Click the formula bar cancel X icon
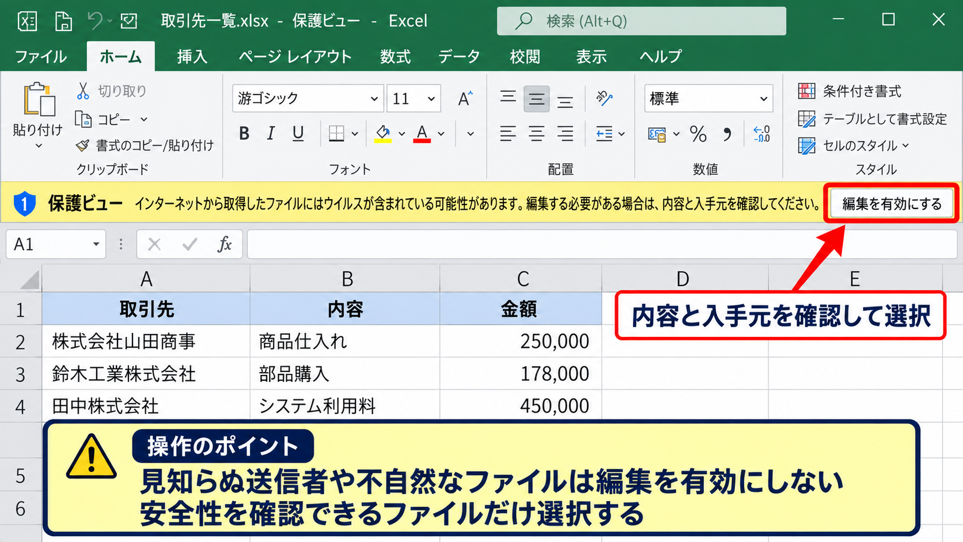The image size is (963, 542). 154,244
